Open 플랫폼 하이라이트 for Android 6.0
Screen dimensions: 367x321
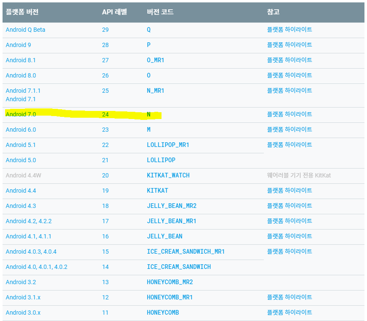pyautogui.click(x=290, y=130)
